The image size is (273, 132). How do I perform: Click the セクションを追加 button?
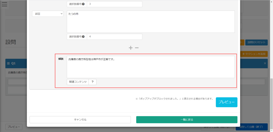coord(254,54)
